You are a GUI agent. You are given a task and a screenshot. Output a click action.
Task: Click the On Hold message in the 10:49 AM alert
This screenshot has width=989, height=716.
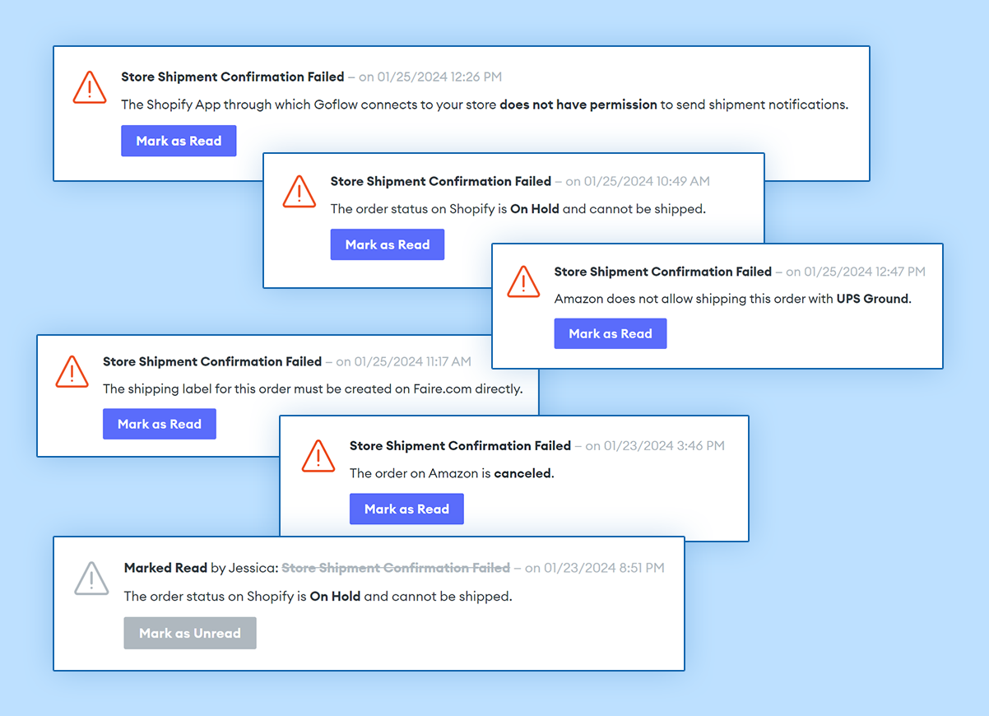pyautogui.click(x=518, y=209)
